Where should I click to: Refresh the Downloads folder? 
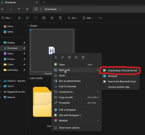coord(27,9)
